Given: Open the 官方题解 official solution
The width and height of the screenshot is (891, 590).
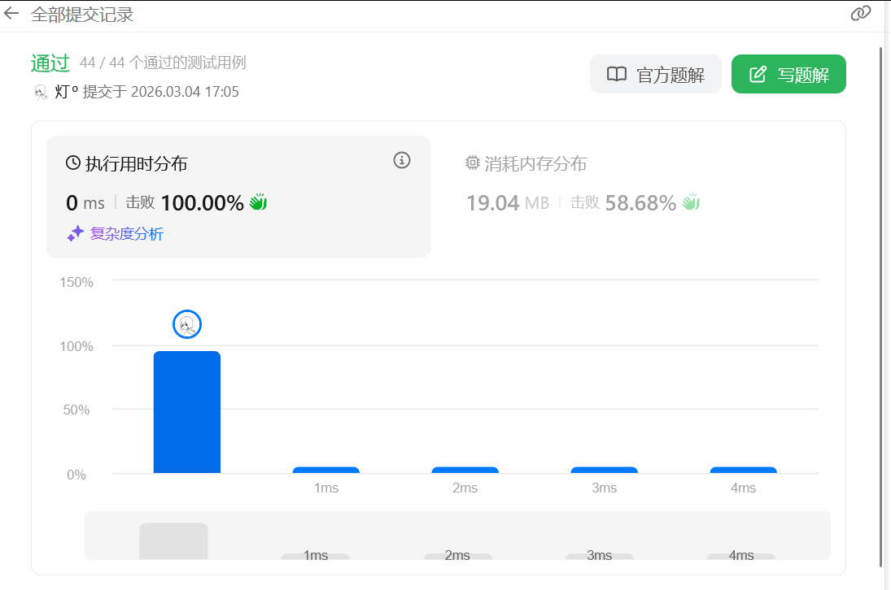Looking at the screenshot, I should click(x=655, y=75).
